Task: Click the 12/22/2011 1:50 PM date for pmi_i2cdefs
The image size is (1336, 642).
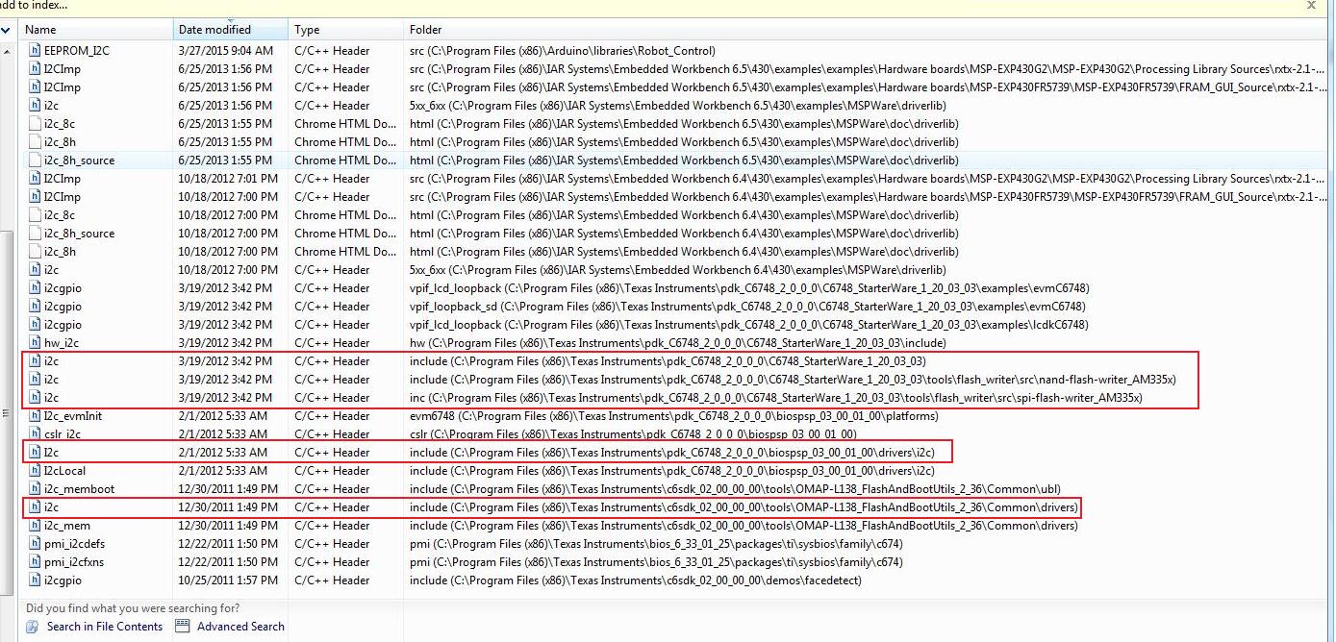Action: (x=228, y=543)
